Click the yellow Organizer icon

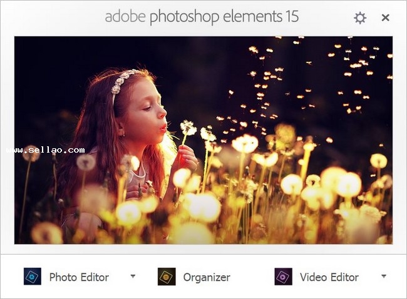point(167,276)
